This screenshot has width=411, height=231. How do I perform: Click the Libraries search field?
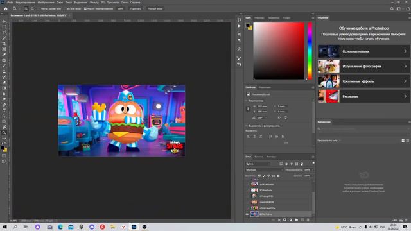363,128
